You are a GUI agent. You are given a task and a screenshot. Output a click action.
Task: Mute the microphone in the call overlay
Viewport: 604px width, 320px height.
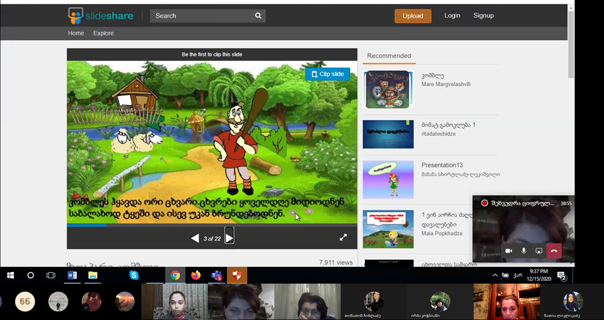[x=524, y=251]
